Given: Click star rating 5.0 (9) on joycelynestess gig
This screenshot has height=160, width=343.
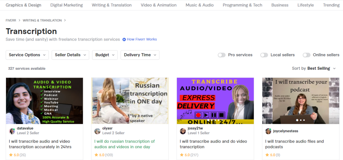Looking at the screenshot, I should [273, 155].
